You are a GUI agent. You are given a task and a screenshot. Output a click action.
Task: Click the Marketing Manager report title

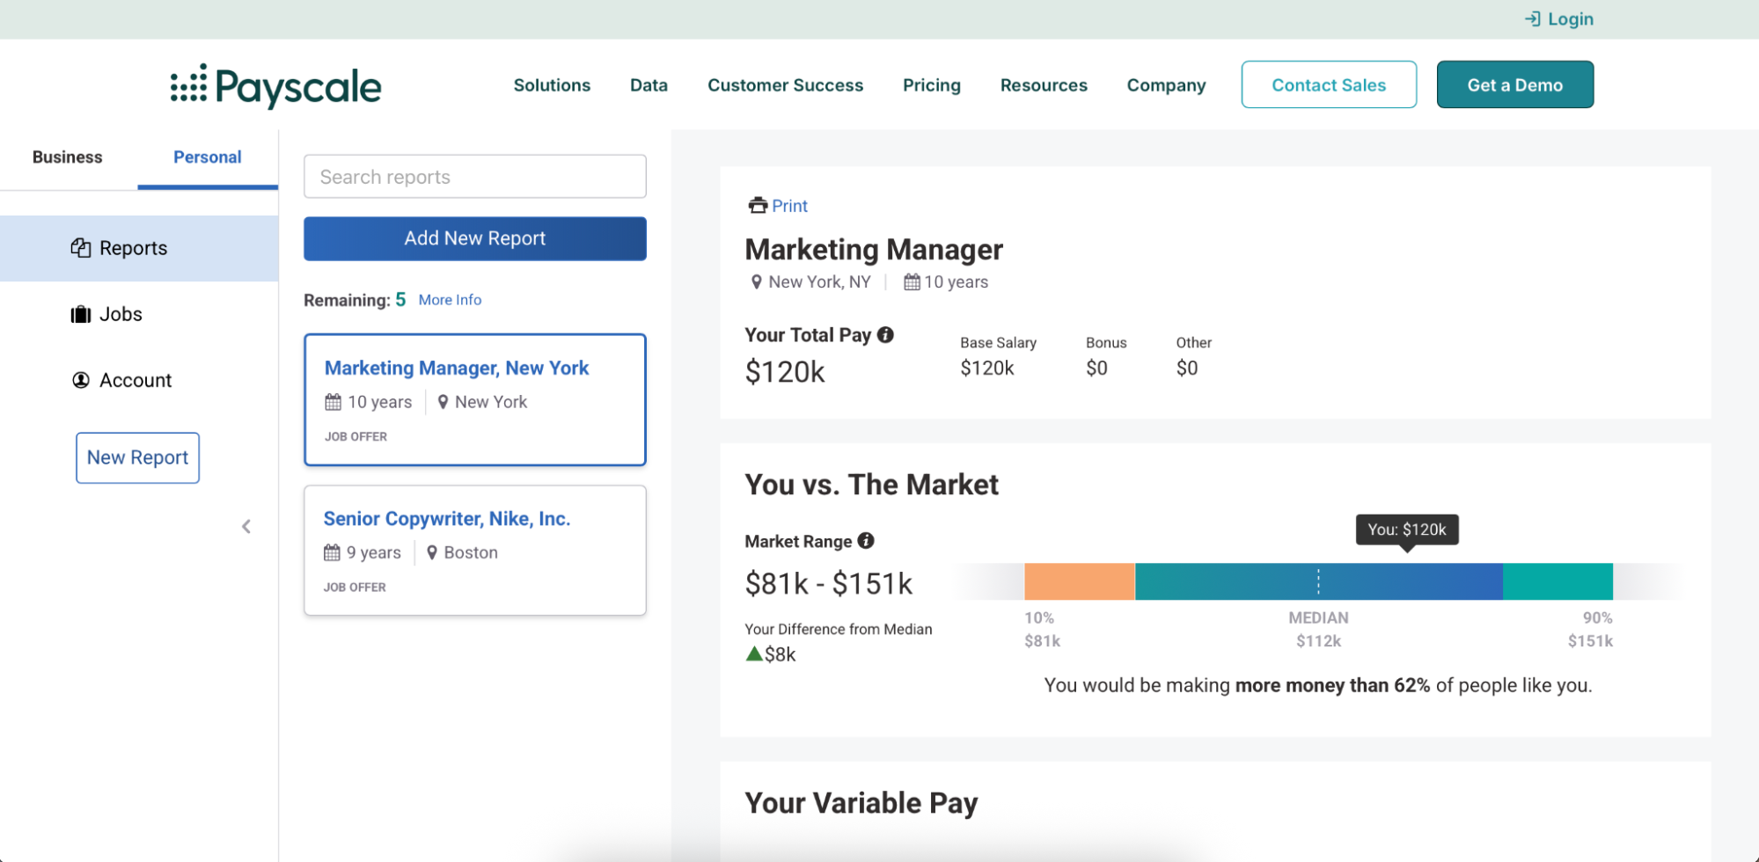[874, 250]
